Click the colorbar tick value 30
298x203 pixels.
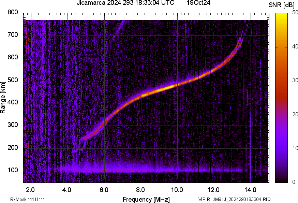click(x=295, y=81)
